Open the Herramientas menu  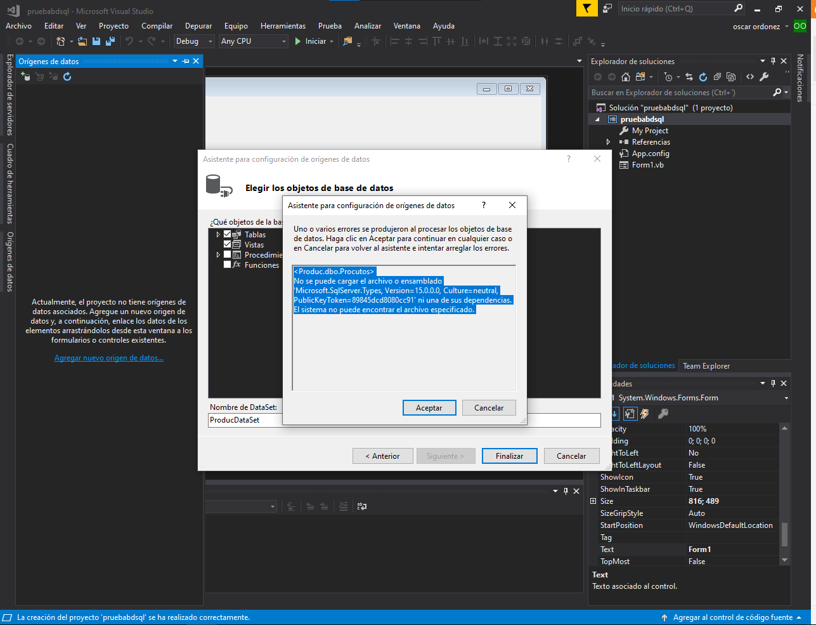(x=283, y=26)
